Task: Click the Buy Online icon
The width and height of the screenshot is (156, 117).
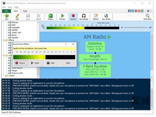Action: coord(106,17)
